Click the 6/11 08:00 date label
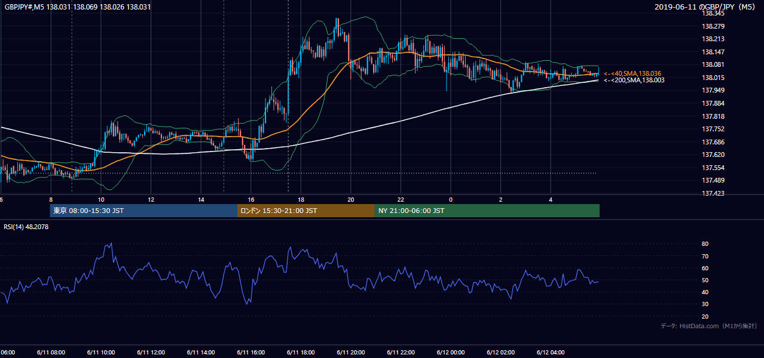Viewport: 764px width, 358px height. click(51, 353)
